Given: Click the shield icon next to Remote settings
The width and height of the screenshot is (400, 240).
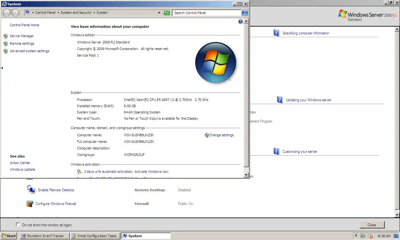Looking at the screenshot, I should click(x=6, y=43).
